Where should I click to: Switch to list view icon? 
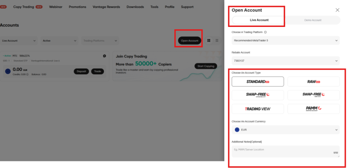217,40
